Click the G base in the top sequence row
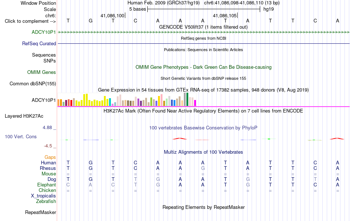This screenshot has height=221, width=350. (90, 21)
